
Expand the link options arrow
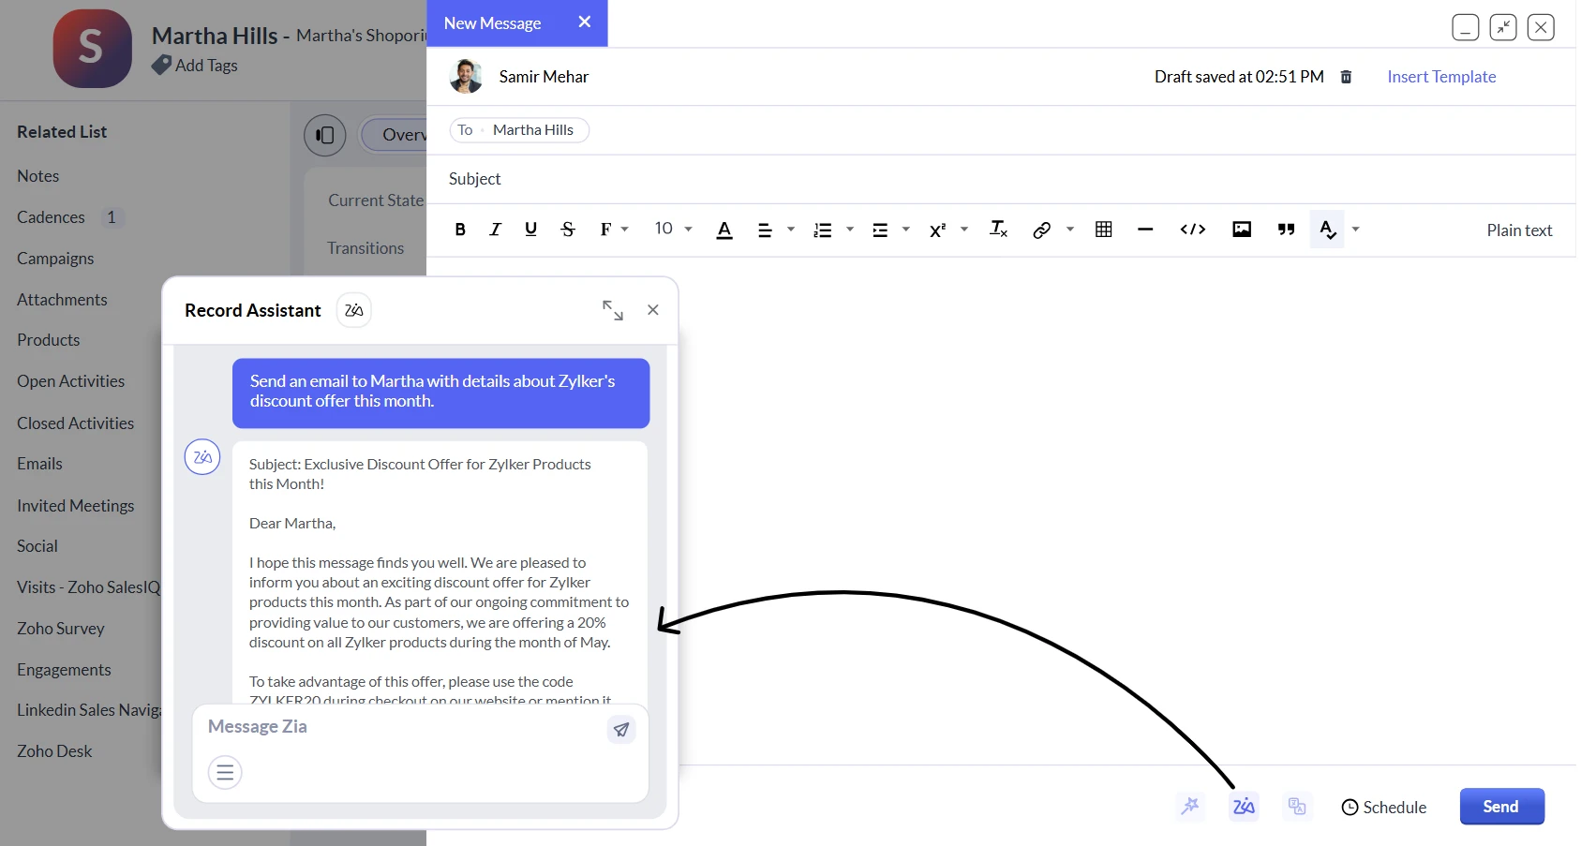pyautogui.click(x=1070, y=230)
